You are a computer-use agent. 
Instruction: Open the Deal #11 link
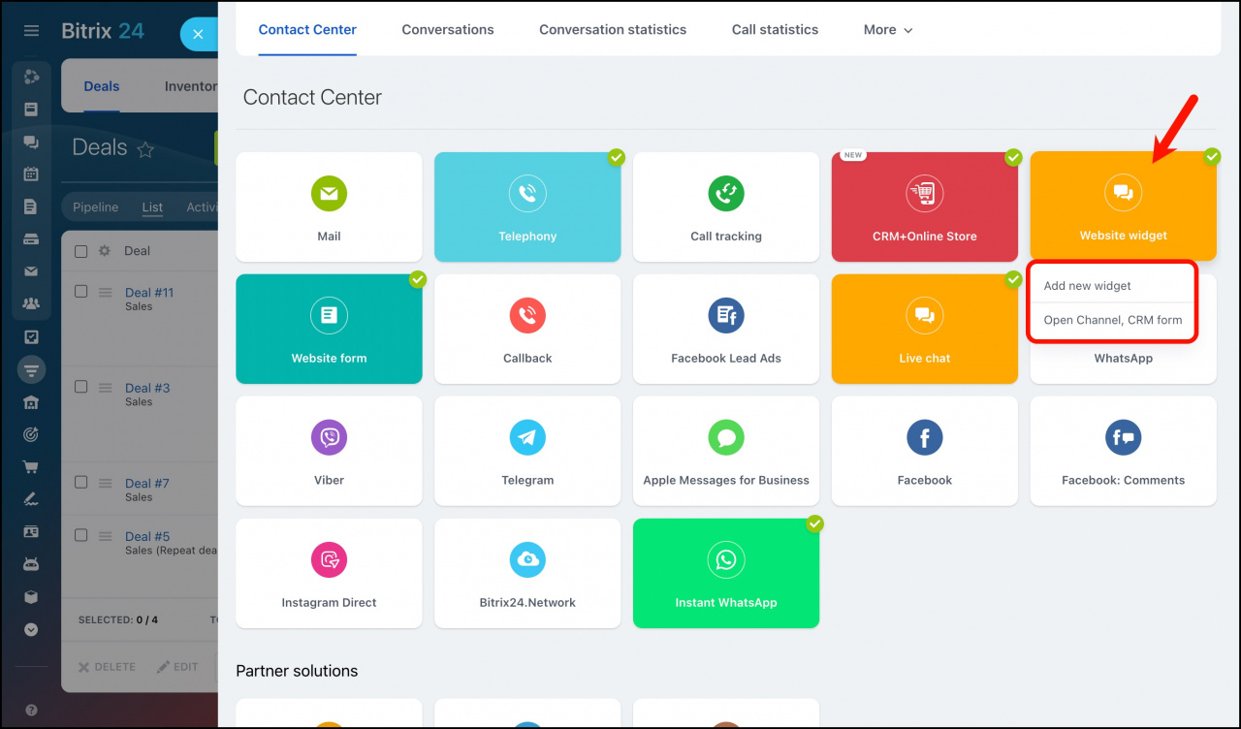pos(149,293)
